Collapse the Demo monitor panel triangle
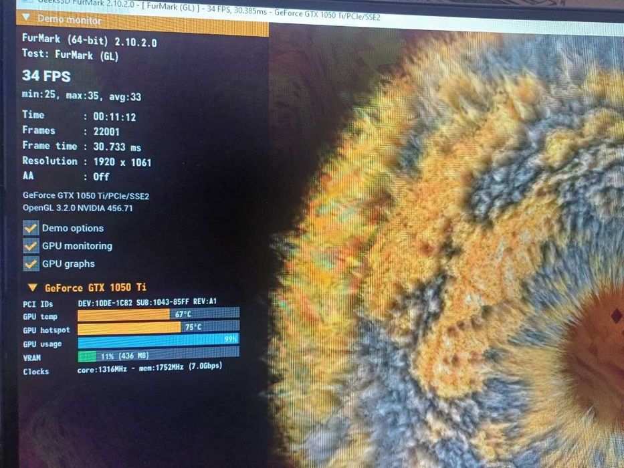 (x=26, y=17)
